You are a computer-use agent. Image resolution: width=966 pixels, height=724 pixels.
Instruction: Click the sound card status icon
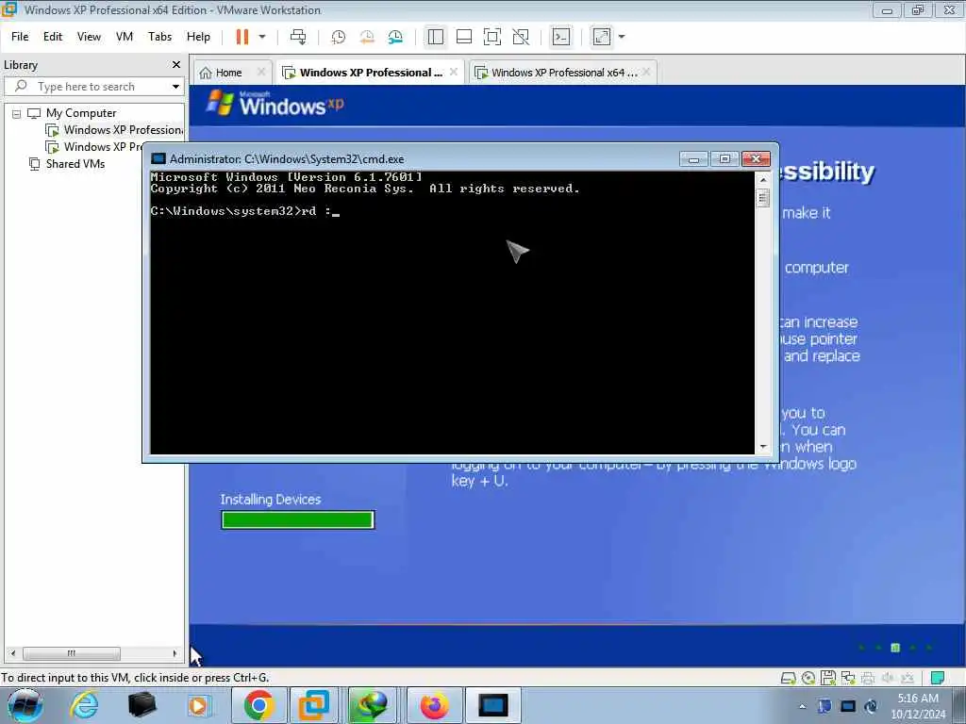tap(888, 679)
